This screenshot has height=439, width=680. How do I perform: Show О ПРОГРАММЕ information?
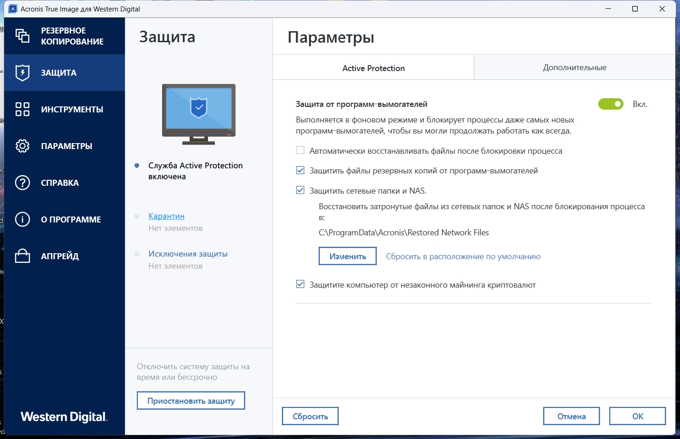(64, 219)
